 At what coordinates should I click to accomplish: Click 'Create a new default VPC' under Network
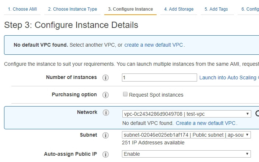click(x=206, y=123)
